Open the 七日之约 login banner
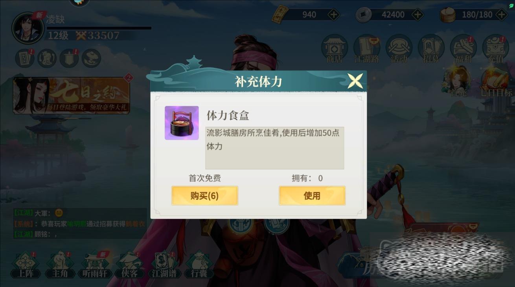This screenshot has height=287, width=515. [72, 96]
